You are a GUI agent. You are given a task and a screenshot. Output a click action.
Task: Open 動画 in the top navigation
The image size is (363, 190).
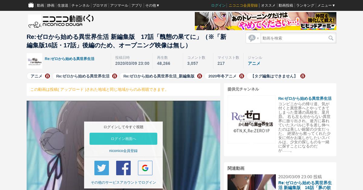(41, 5)
